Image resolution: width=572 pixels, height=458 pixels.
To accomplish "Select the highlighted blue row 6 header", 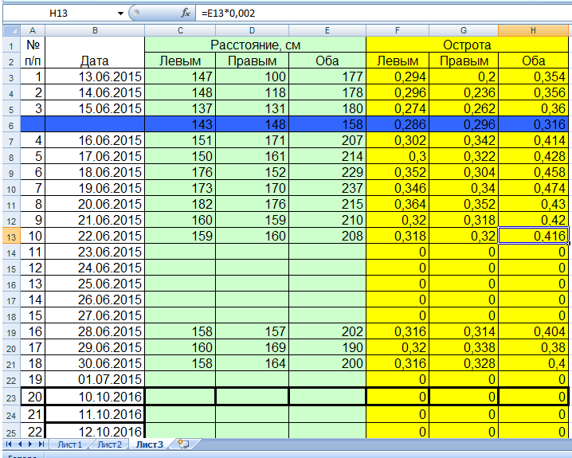I will 10,124.
